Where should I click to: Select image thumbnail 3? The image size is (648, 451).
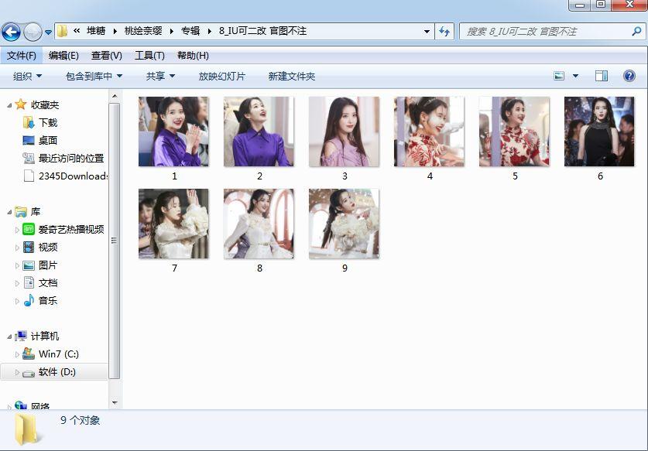point(344,132)
